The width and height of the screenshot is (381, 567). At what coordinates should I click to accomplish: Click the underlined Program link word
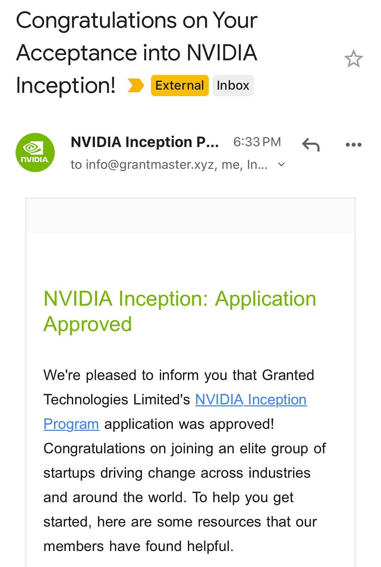click(x=71, y=424)
